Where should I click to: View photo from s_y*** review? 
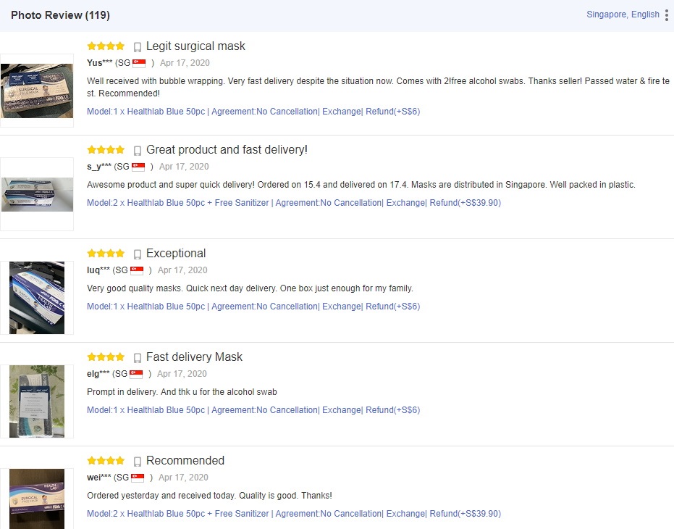[x=37, y=194]
